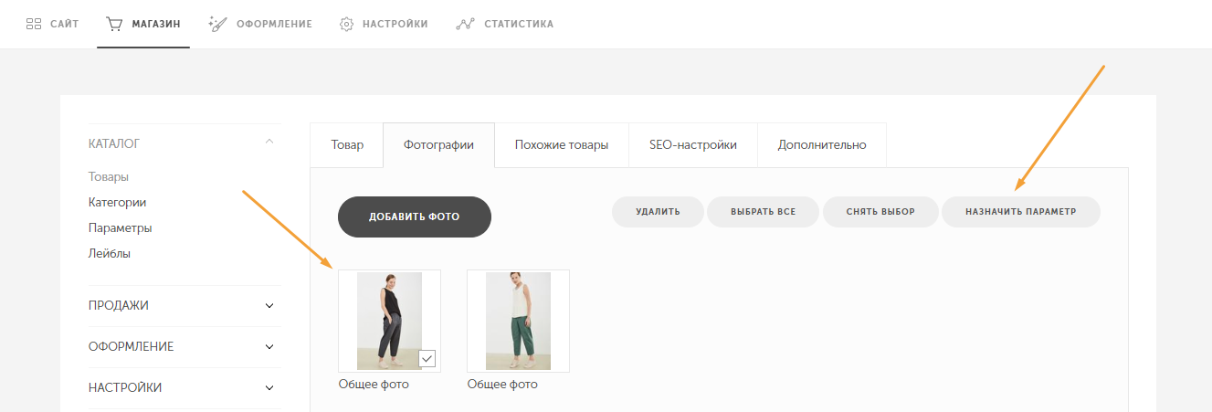Click the gear icon for Настройки
The height and width of the screenshot is (412, 1212).
coord(346,24)
